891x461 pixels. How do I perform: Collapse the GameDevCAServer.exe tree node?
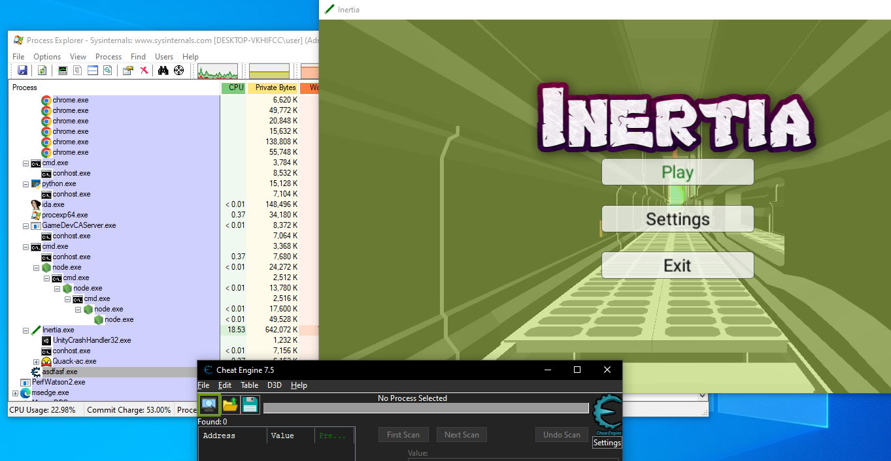(26, 226)
